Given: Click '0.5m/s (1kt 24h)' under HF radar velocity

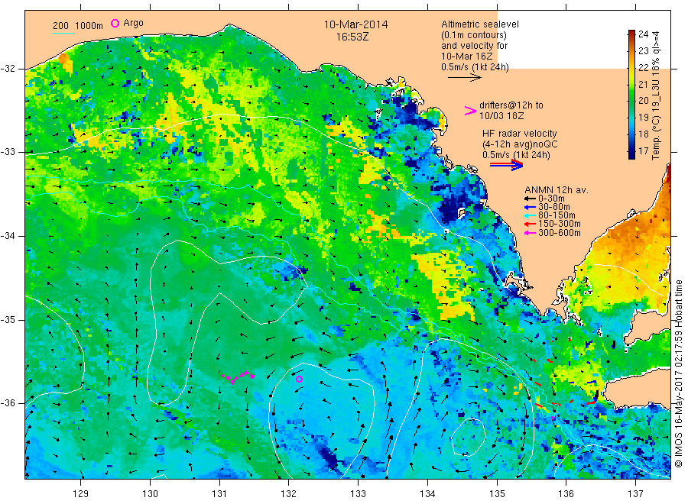Looking at the screenshot, I should [516, 155].
